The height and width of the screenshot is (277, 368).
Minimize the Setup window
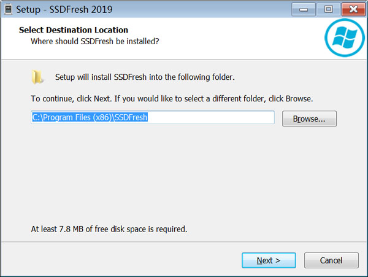(x=304, y=9)
